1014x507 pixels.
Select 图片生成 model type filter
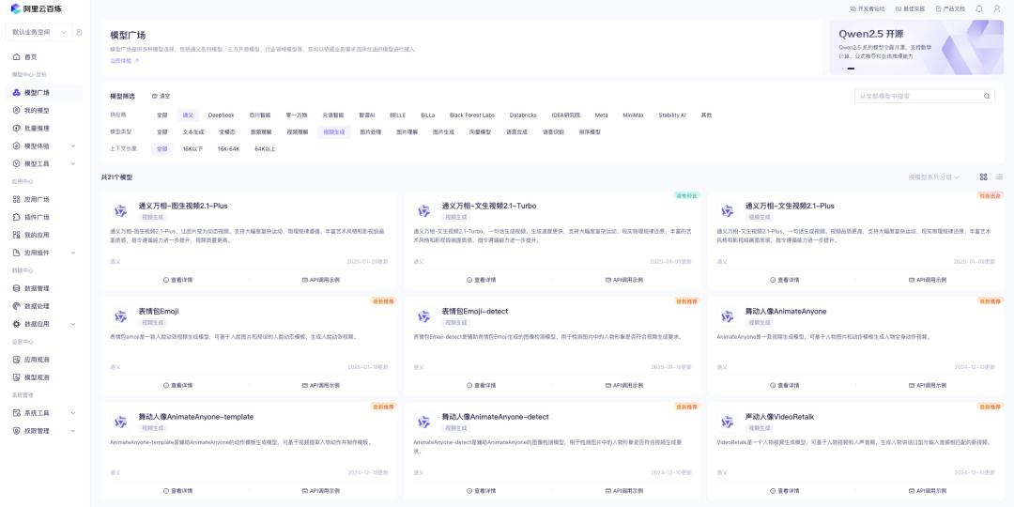tap(443, 132)
